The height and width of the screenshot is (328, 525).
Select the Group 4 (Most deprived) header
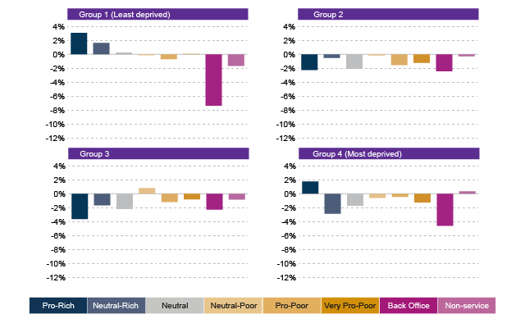(x=388, y=154)
